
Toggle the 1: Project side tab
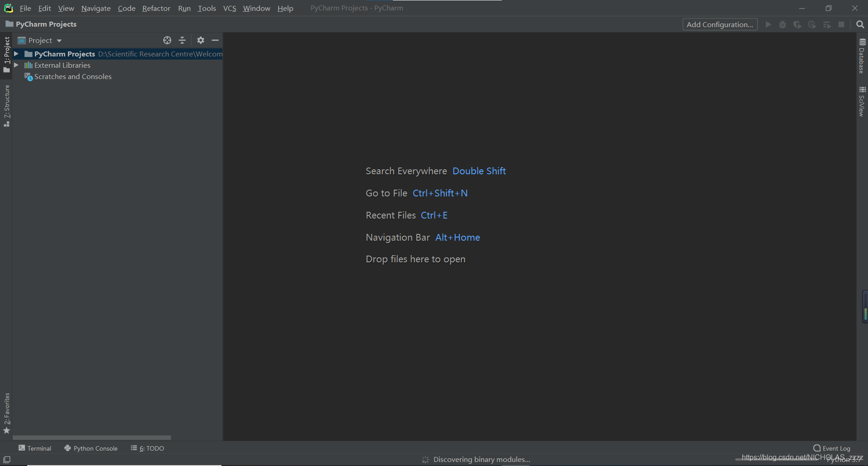coord(6,54)
